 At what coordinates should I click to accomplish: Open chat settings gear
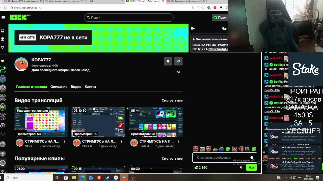241,167
